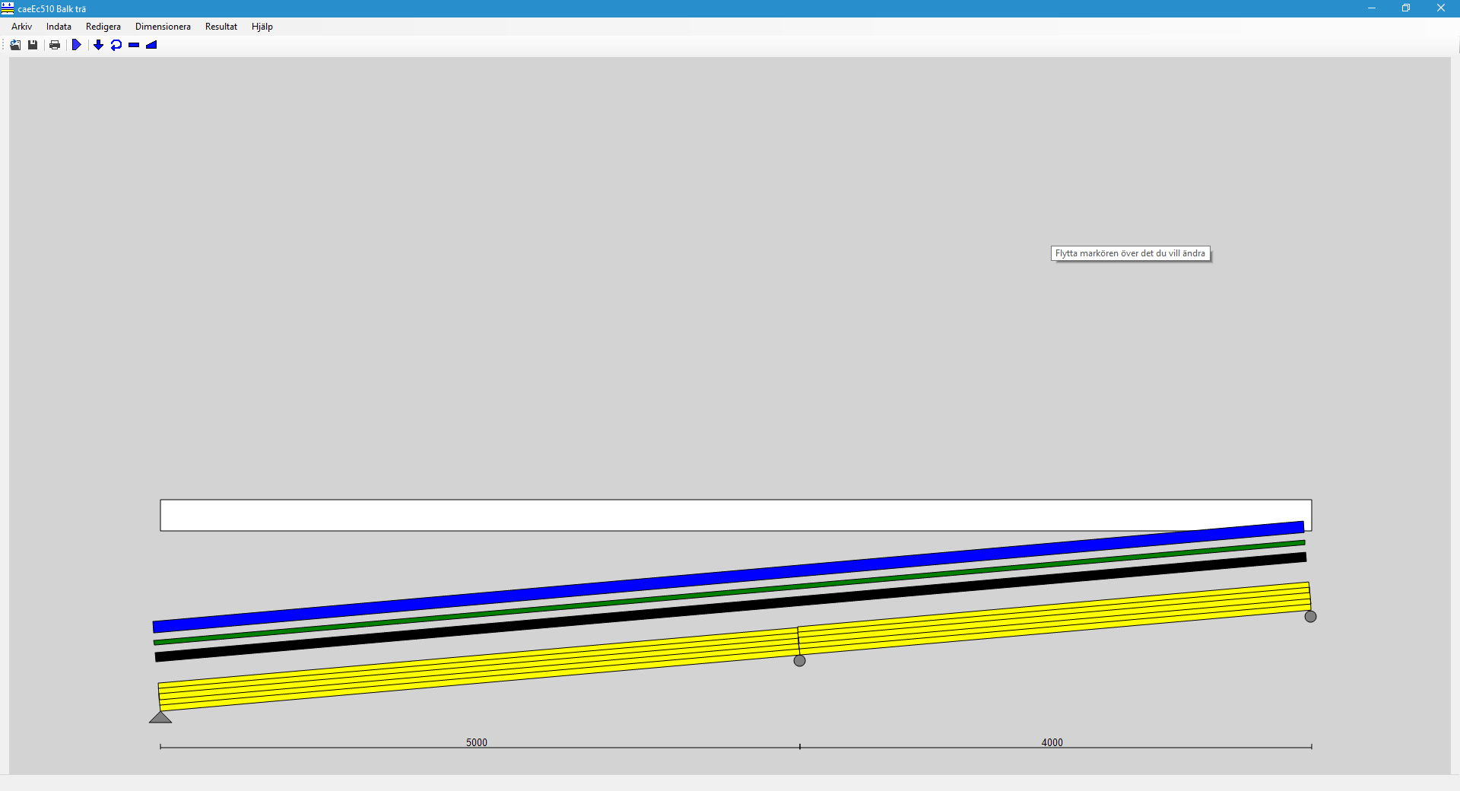Image resolution: width=1460 pixels, height=791 pixels.
Task: Select the blue distributed load bar
Action: click(x=728, y=577)
